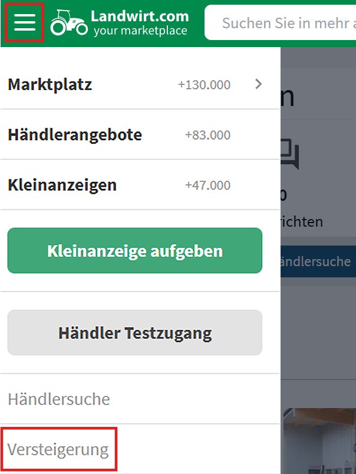The width and height of the screenshot is (356, 474).
Task: Open the Händlersuche link in the menu
Action: pyautogui.click(x=58, y=399)
